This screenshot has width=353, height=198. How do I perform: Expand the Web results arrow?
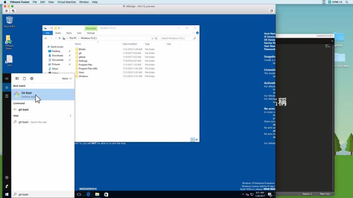coord(71,116)
